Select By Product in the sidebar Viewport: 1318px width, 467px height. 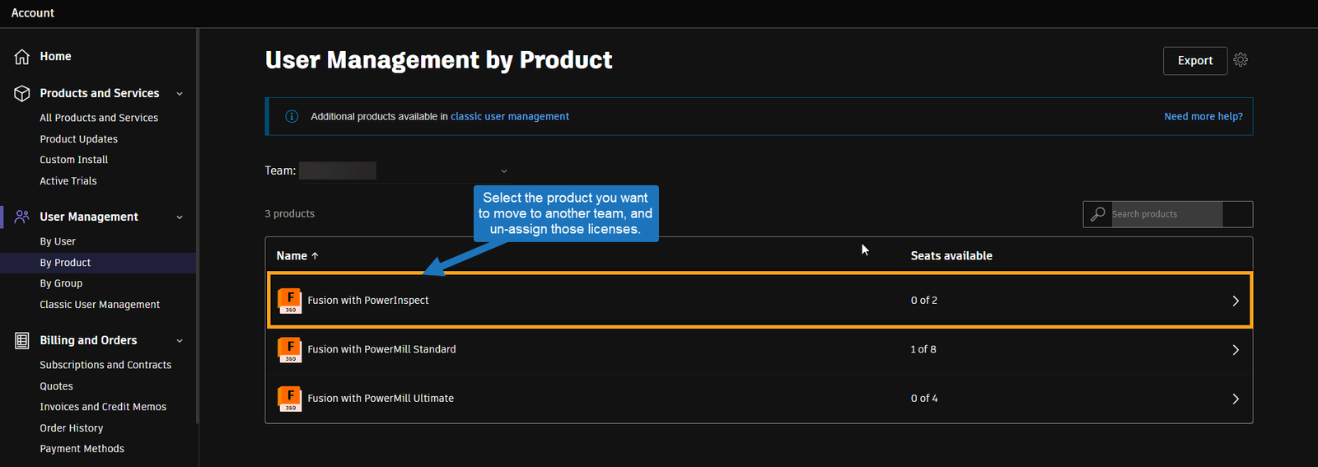point(65,263)
